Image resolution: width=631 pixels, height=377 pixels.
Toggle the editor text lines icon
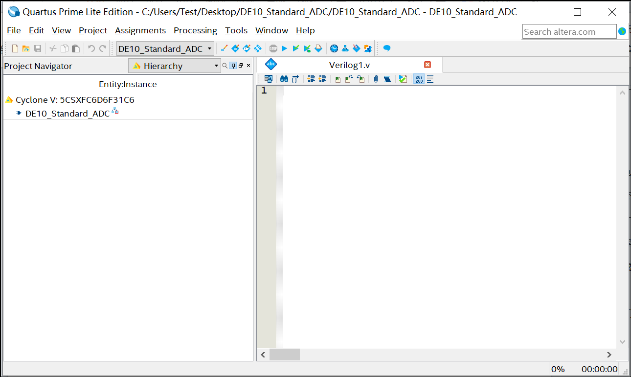point(430,79)
